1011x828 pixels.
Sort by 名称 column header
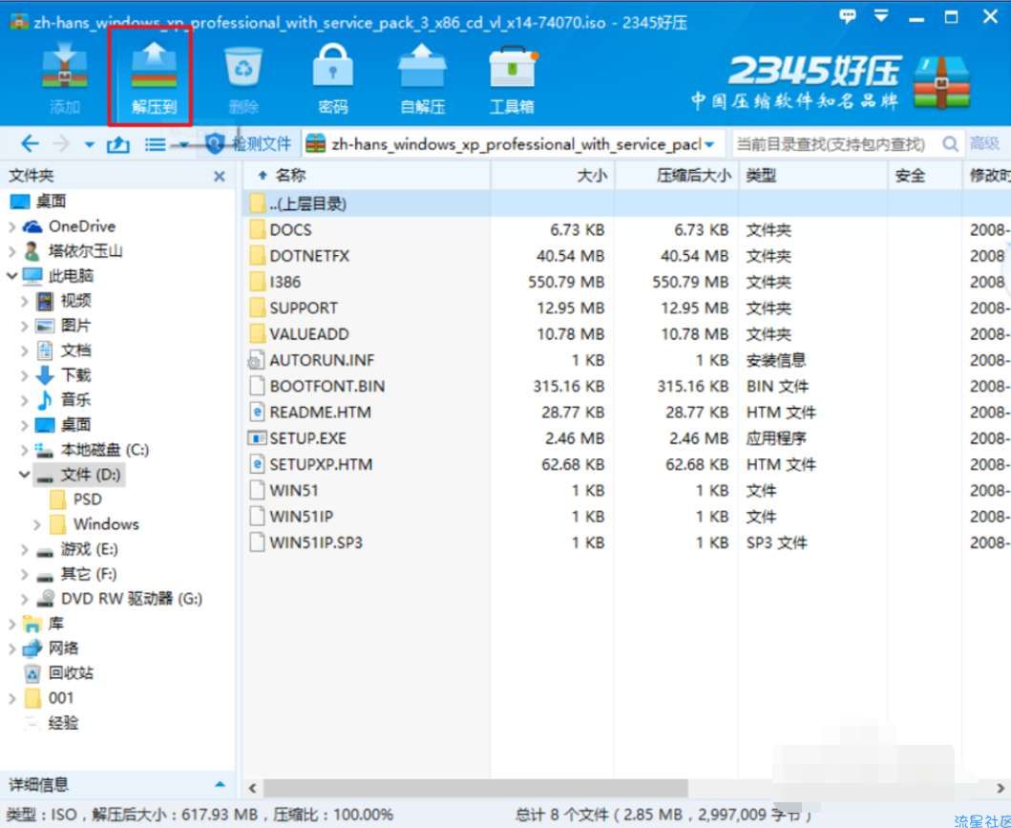click(368, 176)
